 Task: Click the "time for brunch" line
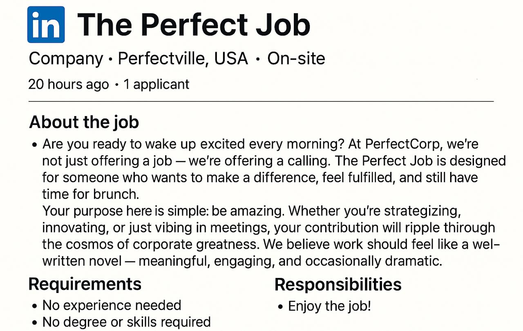[88, 193]
